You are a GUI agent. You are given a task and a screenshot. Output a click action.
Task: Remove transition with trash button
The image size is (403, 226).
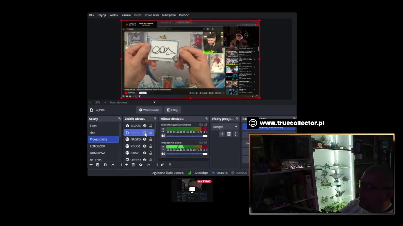click(x=229, y=134)
